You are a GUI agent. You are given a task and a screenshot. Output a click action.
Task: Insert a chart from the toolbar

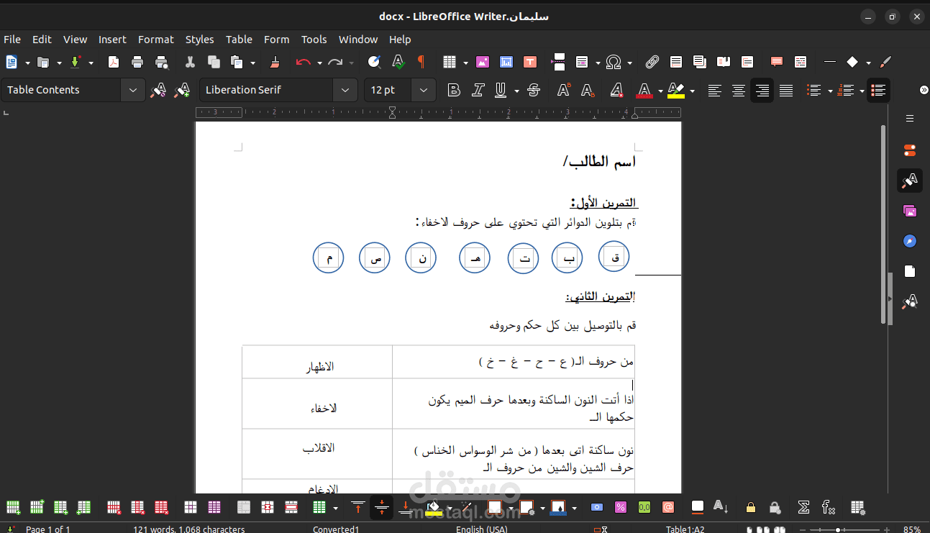click(506, 62)
